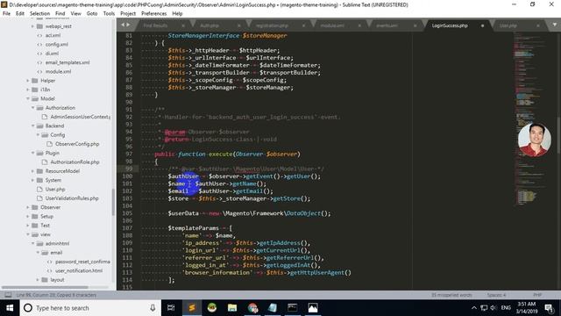The height and width of the screenshot is (316, 561).
Task: Open email_templates.xml in the sidebar
Action: (67, 62)
